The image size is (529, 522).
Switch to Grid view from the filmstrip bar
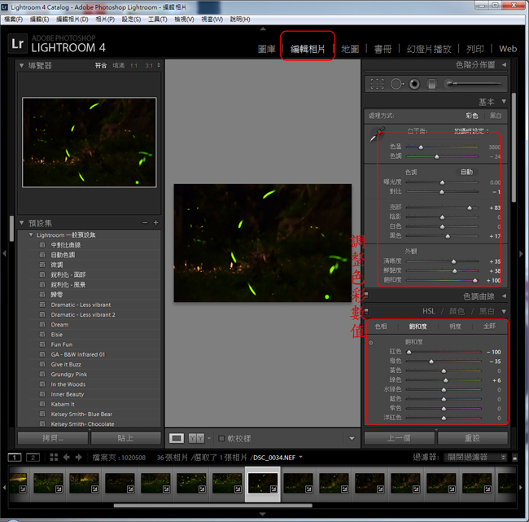(x=54, y=457)
